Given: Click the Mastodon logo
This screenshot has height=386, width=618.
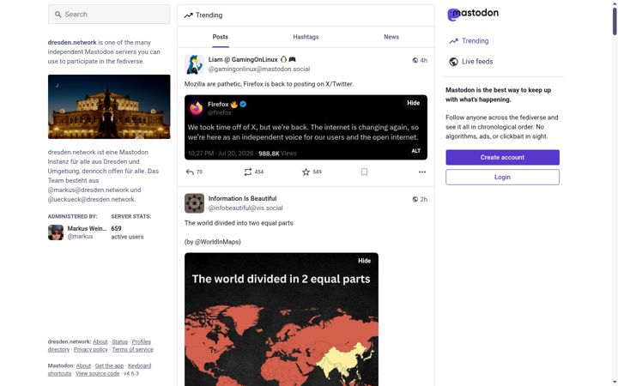Looking at the screenshot, I should 473,15.
